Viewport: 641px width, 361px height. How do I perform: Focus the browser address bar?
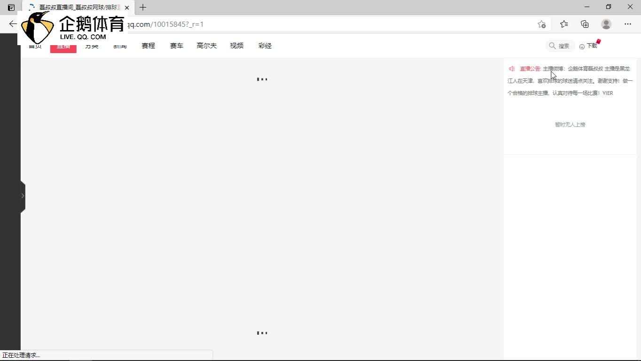coord(329,24)
